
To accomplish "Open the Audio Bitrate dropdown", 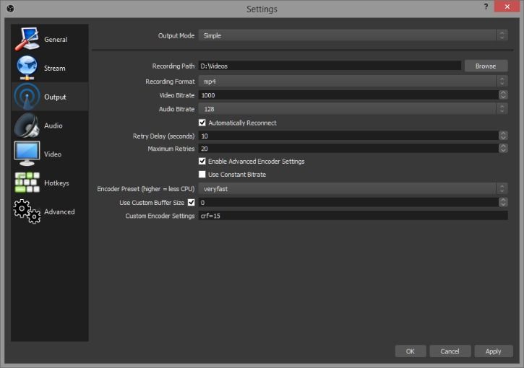I will point(353,109).
